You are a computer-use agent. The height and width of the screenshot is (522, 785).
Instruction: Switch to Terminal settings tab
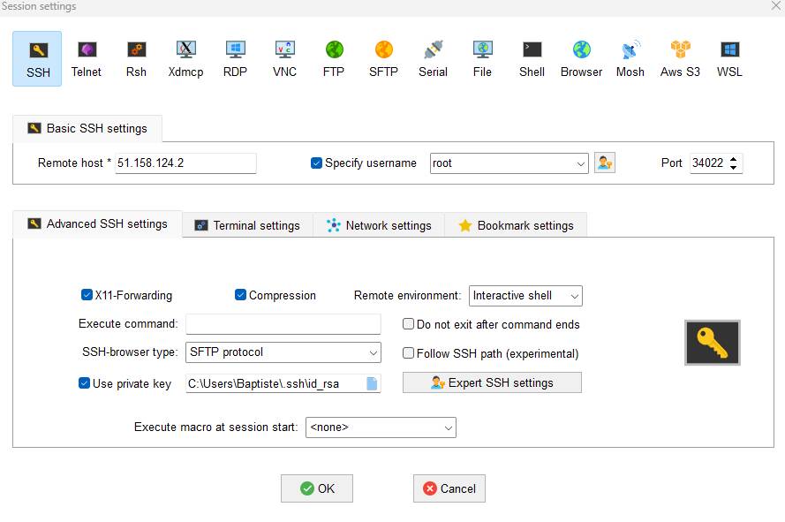[x=248, y=225]
